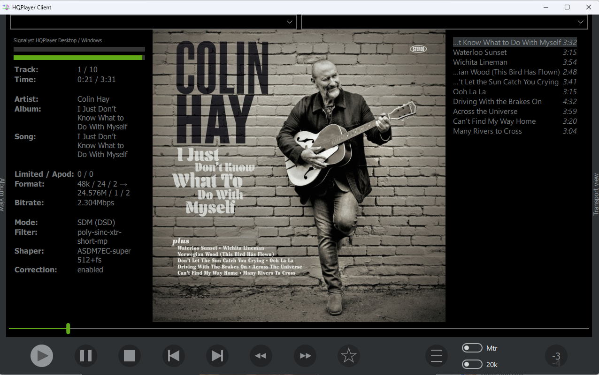The height and width of the screenshot is (375, 599).
Task: Open the Transport view side tab
Action: [x=596, y=195]
